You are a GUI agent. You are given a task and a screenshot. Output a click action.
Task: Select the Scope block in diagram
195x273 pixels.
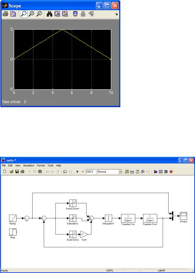coord(183,216)
